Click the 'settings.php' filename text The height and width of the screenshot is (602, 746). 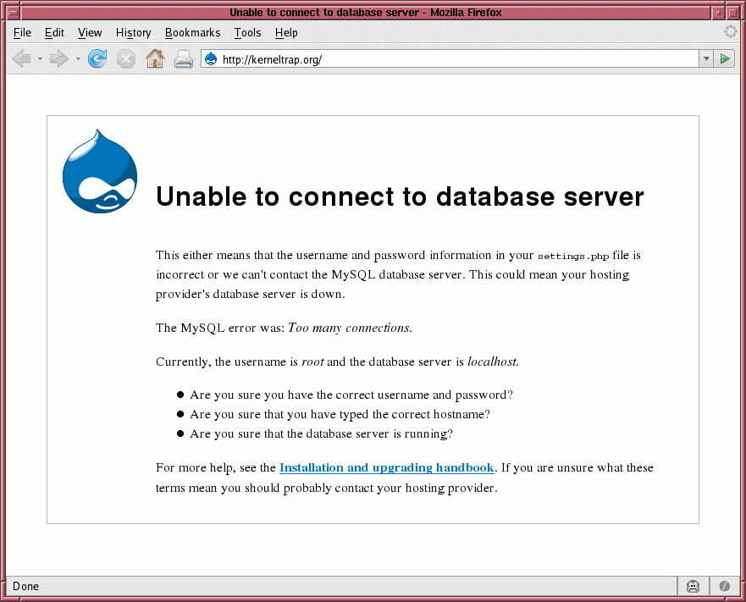(573, 256)
